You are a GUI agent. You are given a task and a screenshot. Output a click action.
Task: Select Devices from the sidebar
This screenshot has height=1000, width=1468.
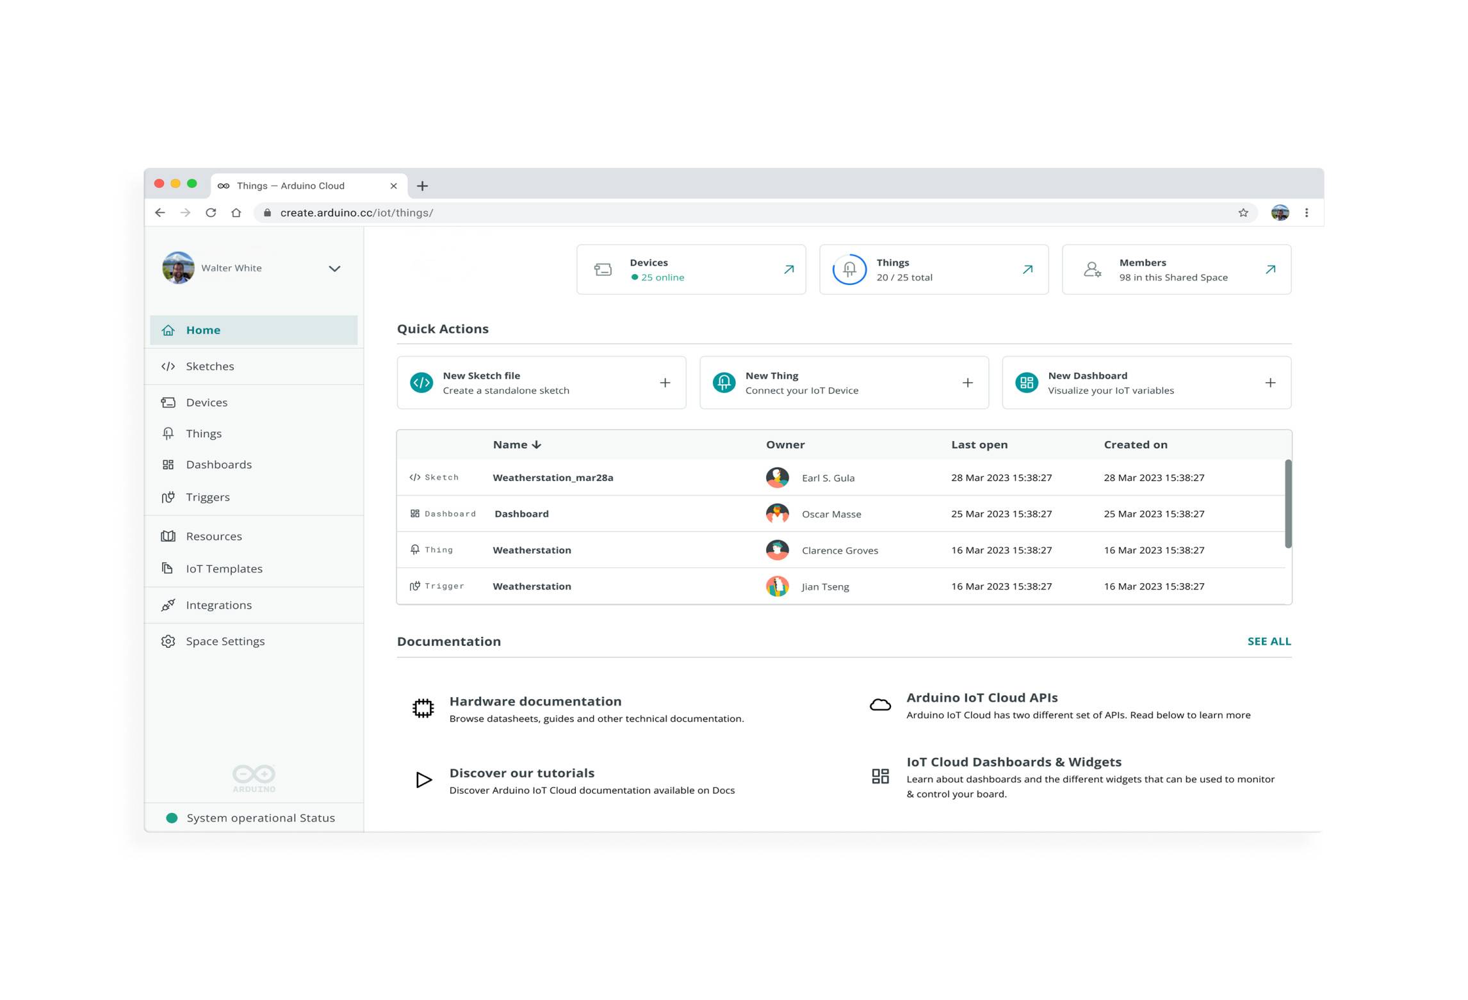[206, 402]
